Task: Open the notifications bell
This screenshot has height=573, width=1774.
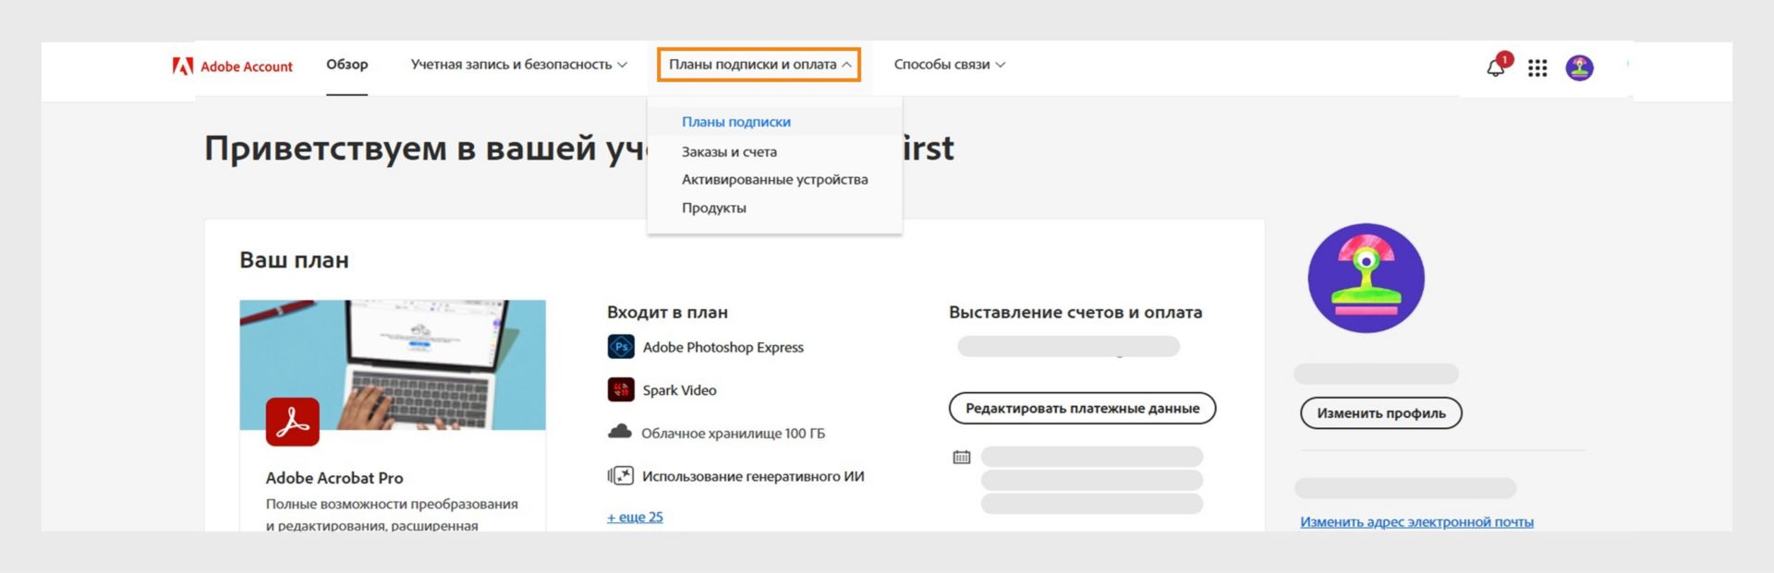Action: pyautogui.click(x=1496, y=67)
